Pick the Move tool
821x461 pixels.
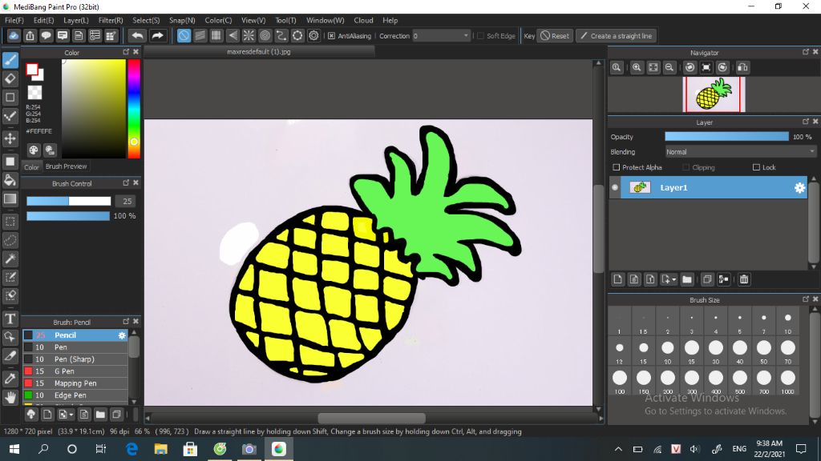(x=10, y=138)
